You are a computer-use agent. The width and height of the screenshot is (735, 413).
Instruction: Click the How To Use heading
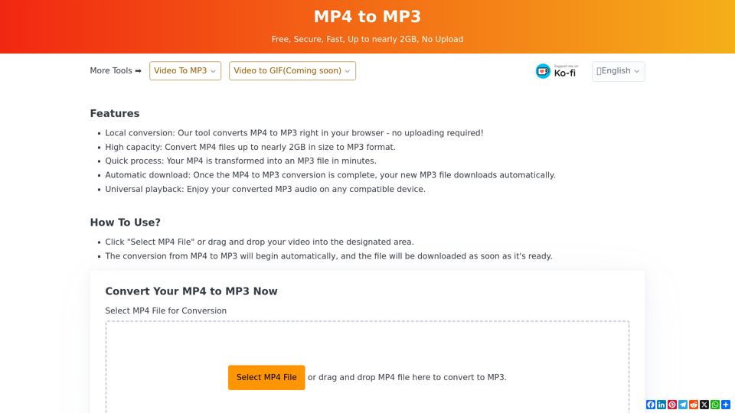(126, 223)
